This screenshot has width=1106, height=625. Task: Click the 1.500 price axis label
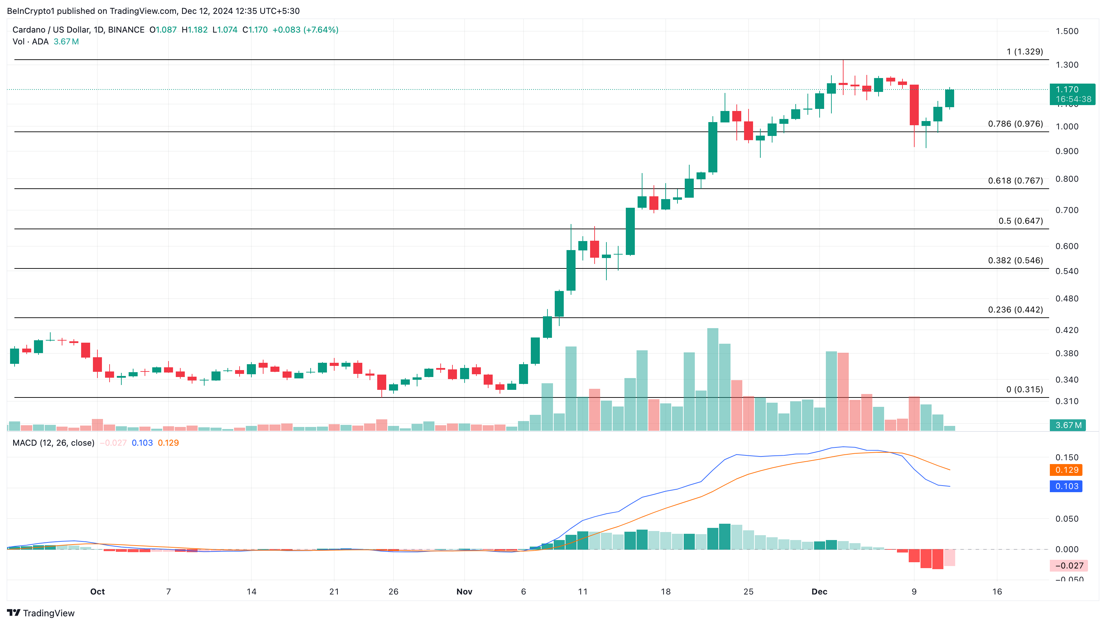1067,31
